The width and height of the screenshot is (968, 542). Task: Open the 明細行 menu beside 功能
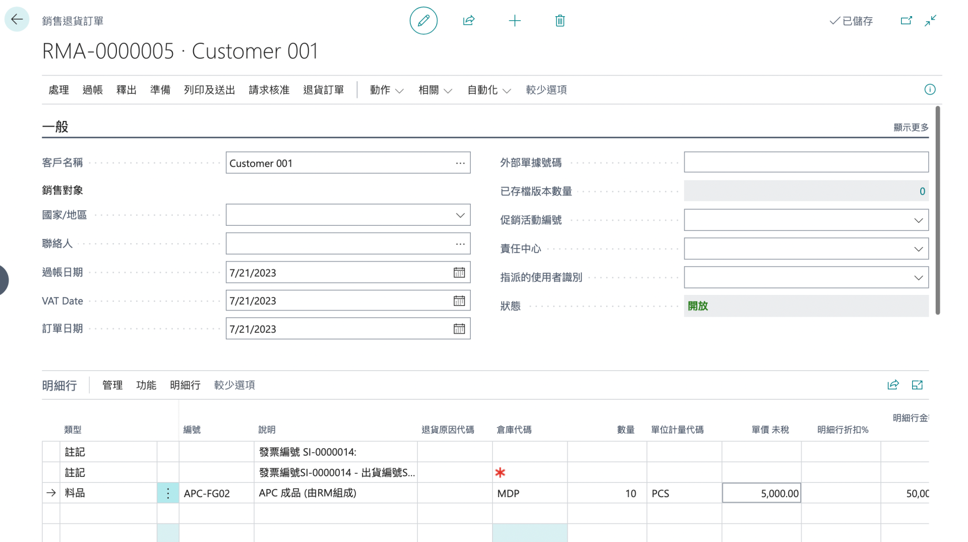(185, 385)
